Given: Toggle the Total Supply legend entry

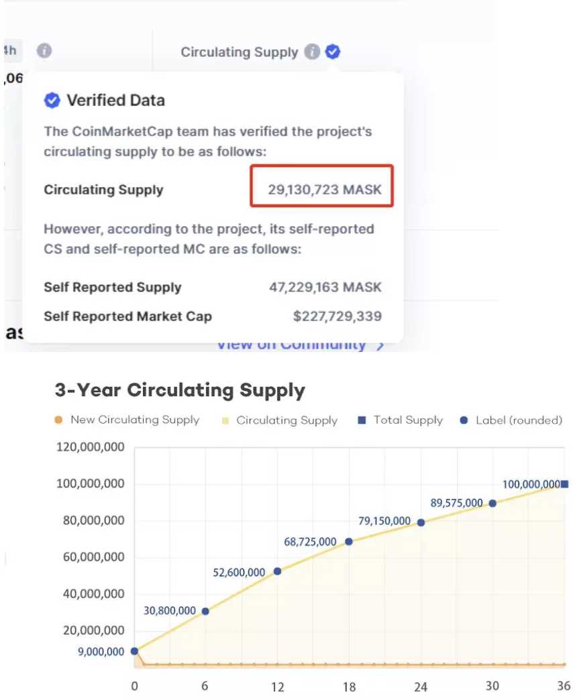Looking at the screenshot, I should click(x=401, y=420).
